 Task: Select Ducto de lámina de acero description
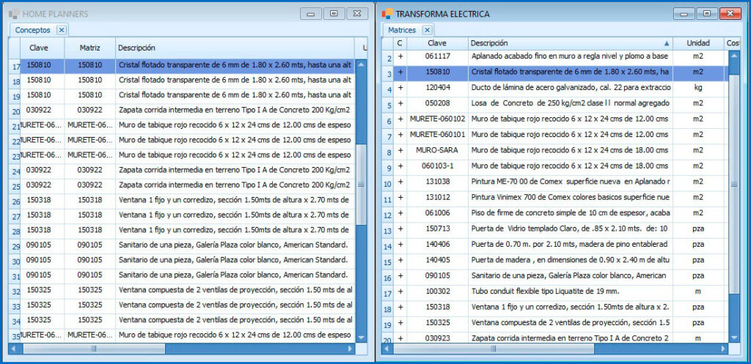571,88
